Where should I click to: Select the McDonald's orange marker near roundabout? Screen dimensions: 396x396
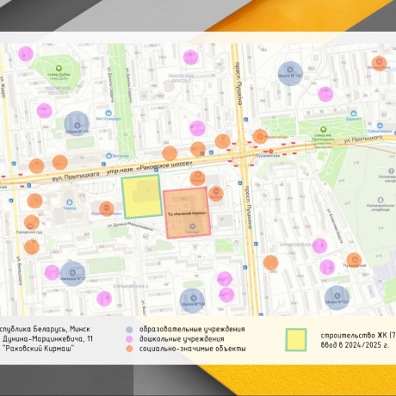pyautogui.click(x=260, y=137)
